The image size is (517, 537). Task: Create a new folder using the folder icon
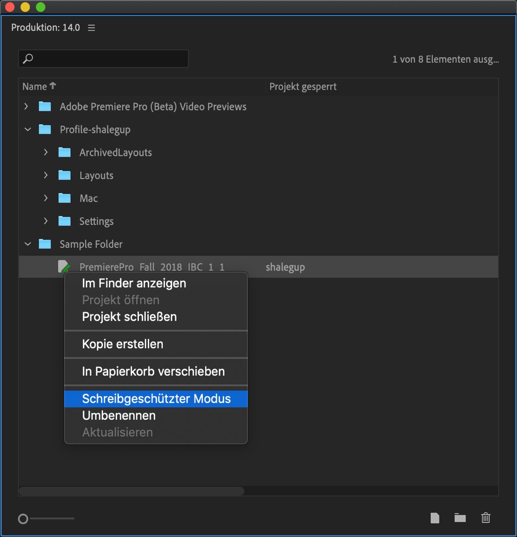point(460,517)
